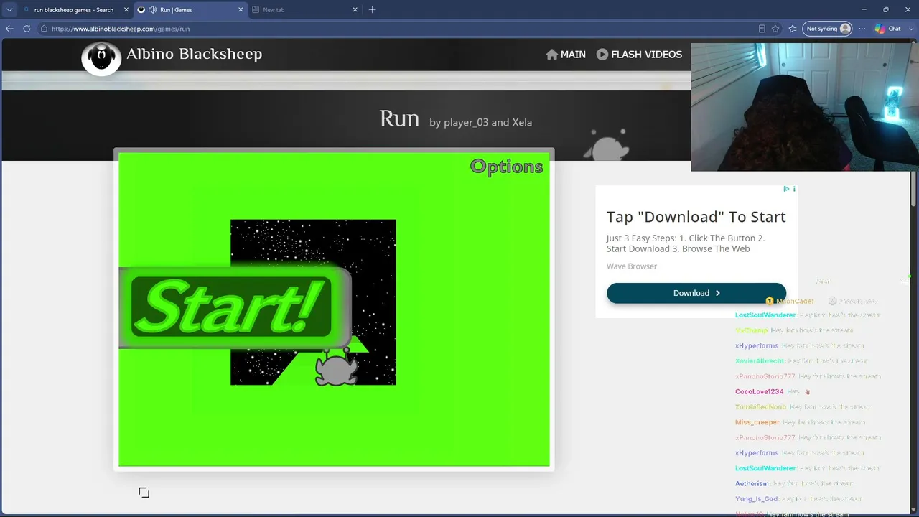The width and height of the screenshot is (919, 517).
Task: Open the Copilot Chat button
Action: point(887,29)
